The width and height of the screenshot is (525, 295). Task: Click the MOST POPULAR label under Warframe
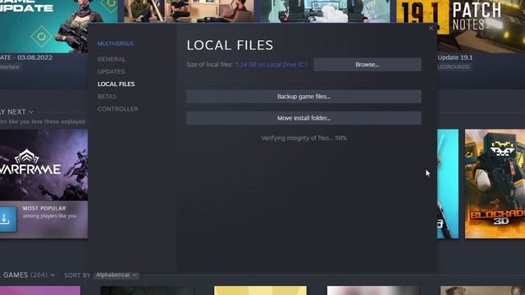point(44,208)
